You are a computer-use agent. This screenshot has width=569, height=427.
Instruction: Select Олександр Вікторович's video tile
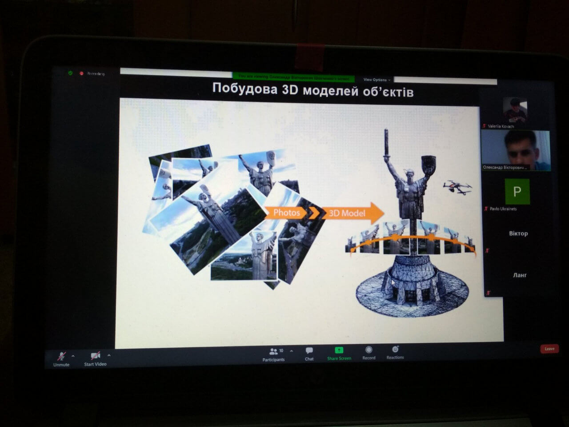click(516, 151)
